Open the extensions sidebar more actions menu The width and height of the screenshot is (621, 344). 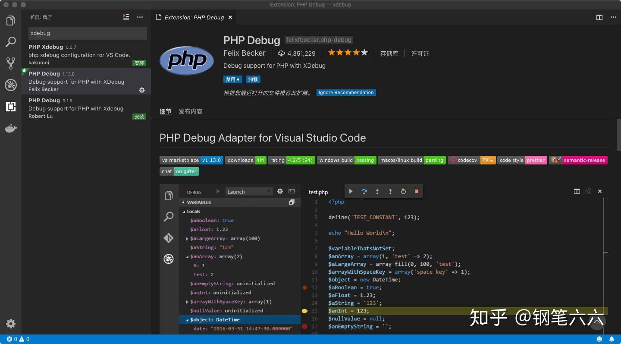click(x=140, y=17)
